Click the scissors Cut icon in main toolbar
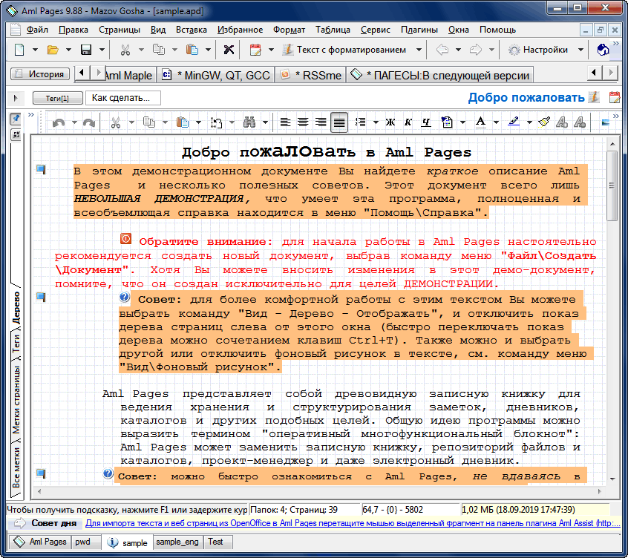Viewport: 628px width, 558px height. point(125,50)
